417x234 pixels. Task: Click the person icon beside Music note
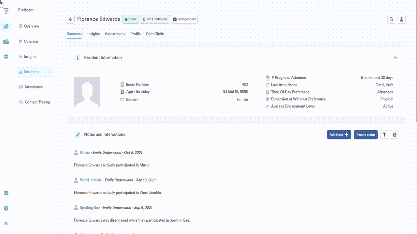click(x=76, y=152)
